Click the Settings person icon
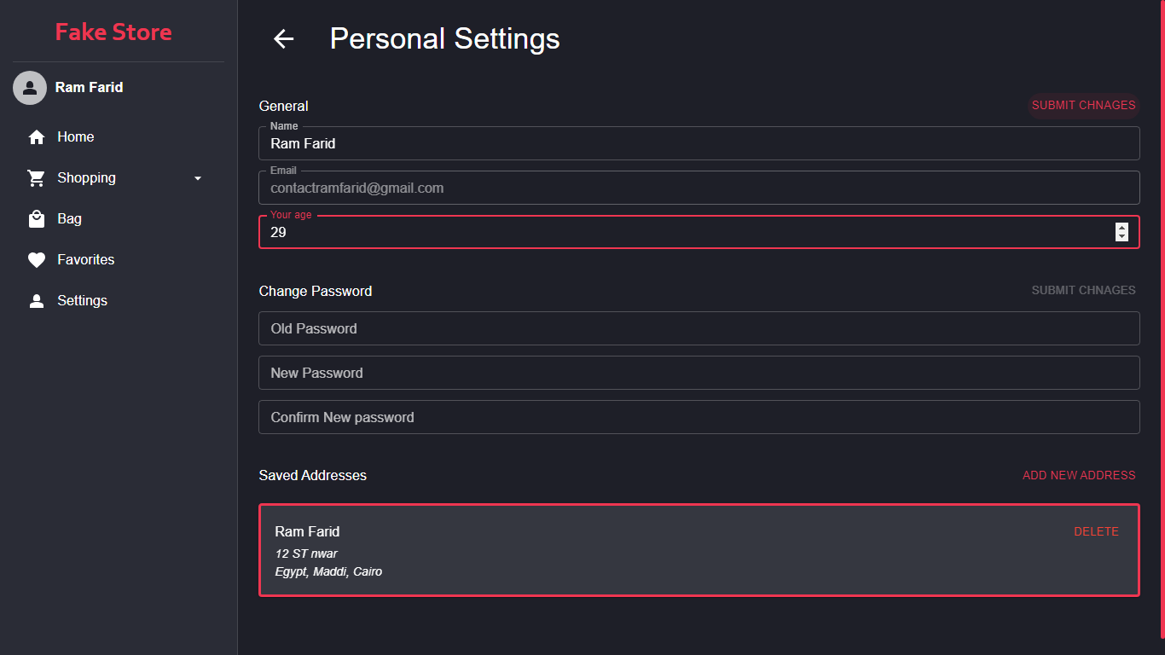Screen dimensions: 1165x655 pos(36,301)
